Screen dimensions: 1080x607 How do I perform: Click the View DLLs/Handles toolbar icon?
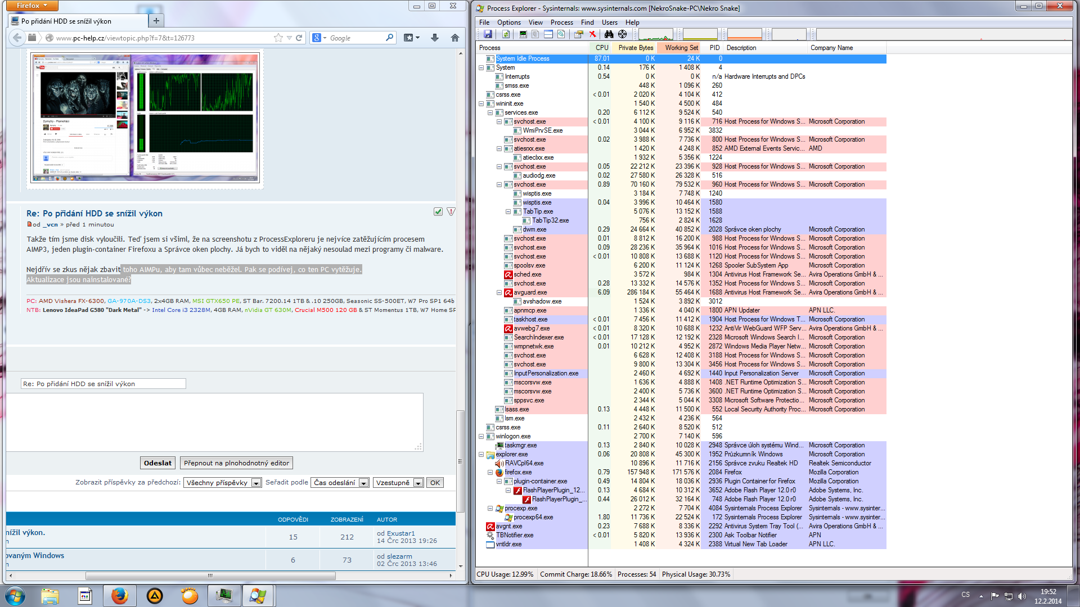tap(561, 35)
